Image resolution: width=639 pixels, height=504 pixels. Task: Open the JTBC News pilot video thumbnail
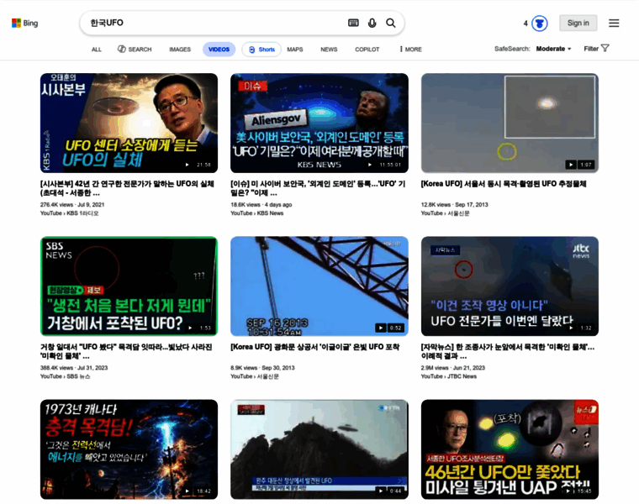(510, 286)
